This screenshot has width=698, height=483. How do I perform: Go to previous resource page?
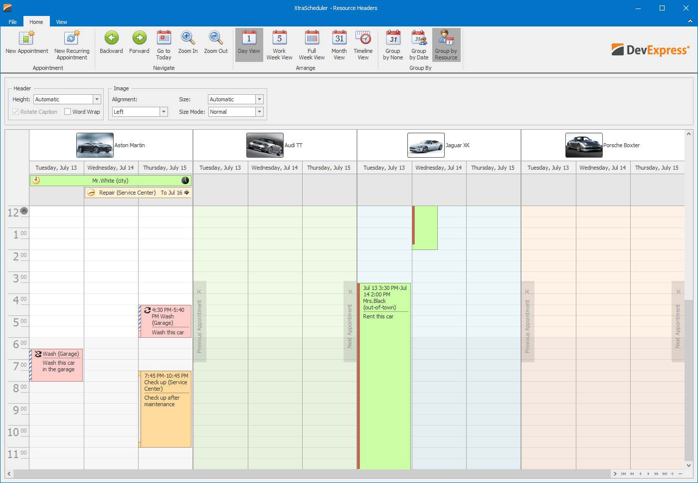pyautogui.click(x=632, y=474)
